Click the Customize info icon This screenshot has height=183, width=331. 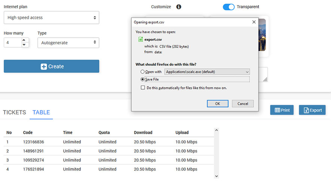tap(179, 7)
